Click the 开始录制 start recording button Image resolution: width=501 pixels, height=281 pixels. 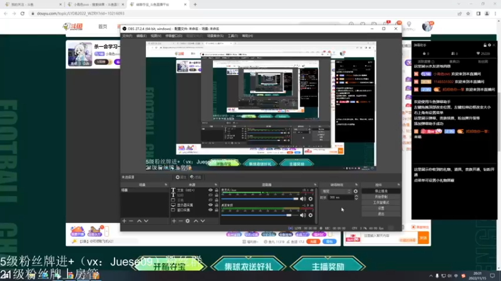click(381, 197)
